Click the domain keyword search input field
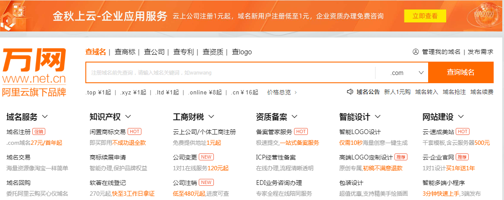Image resolution: width=504 pixels, height=200 pixels. [x=230, y=73]
